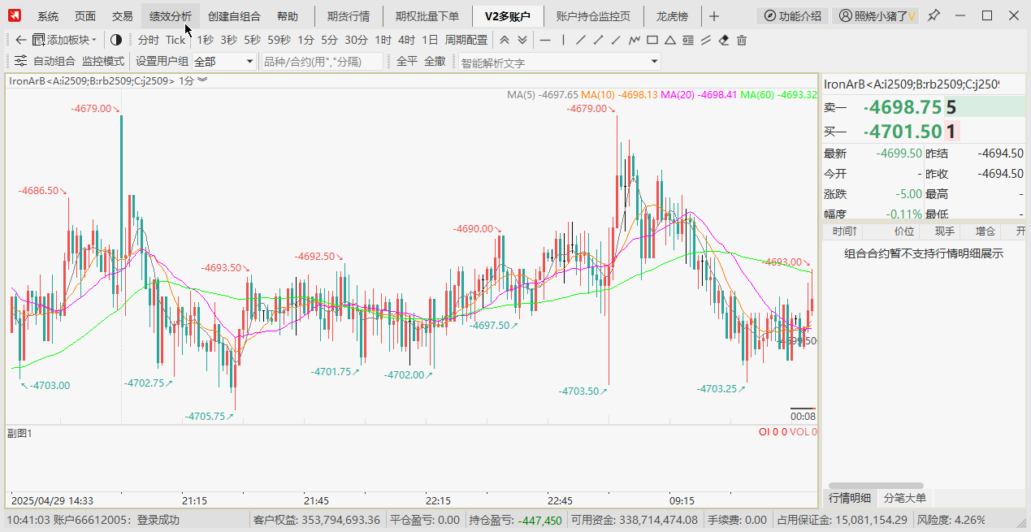
Task: Click the 自动组合 button
Action: point(54,61)
